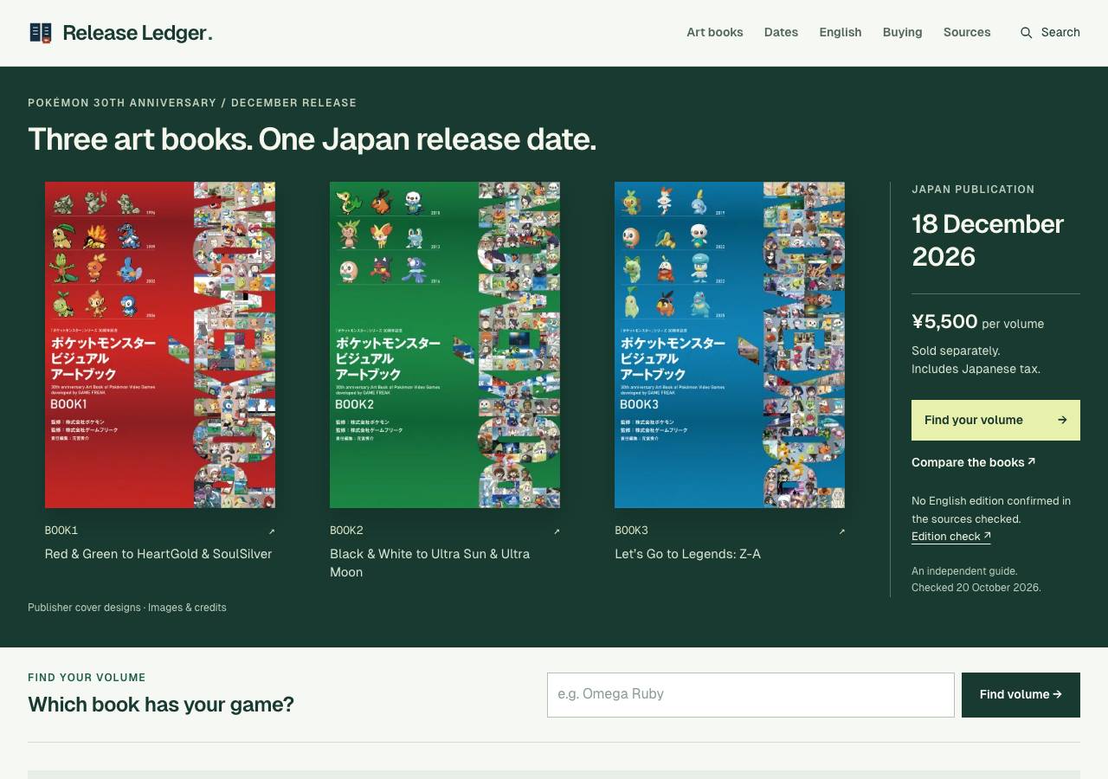Viewport: 1108px width, 779px height.
Task: Click the Red & Green to HeartGold & SoulSilver title
Action: 158,554
